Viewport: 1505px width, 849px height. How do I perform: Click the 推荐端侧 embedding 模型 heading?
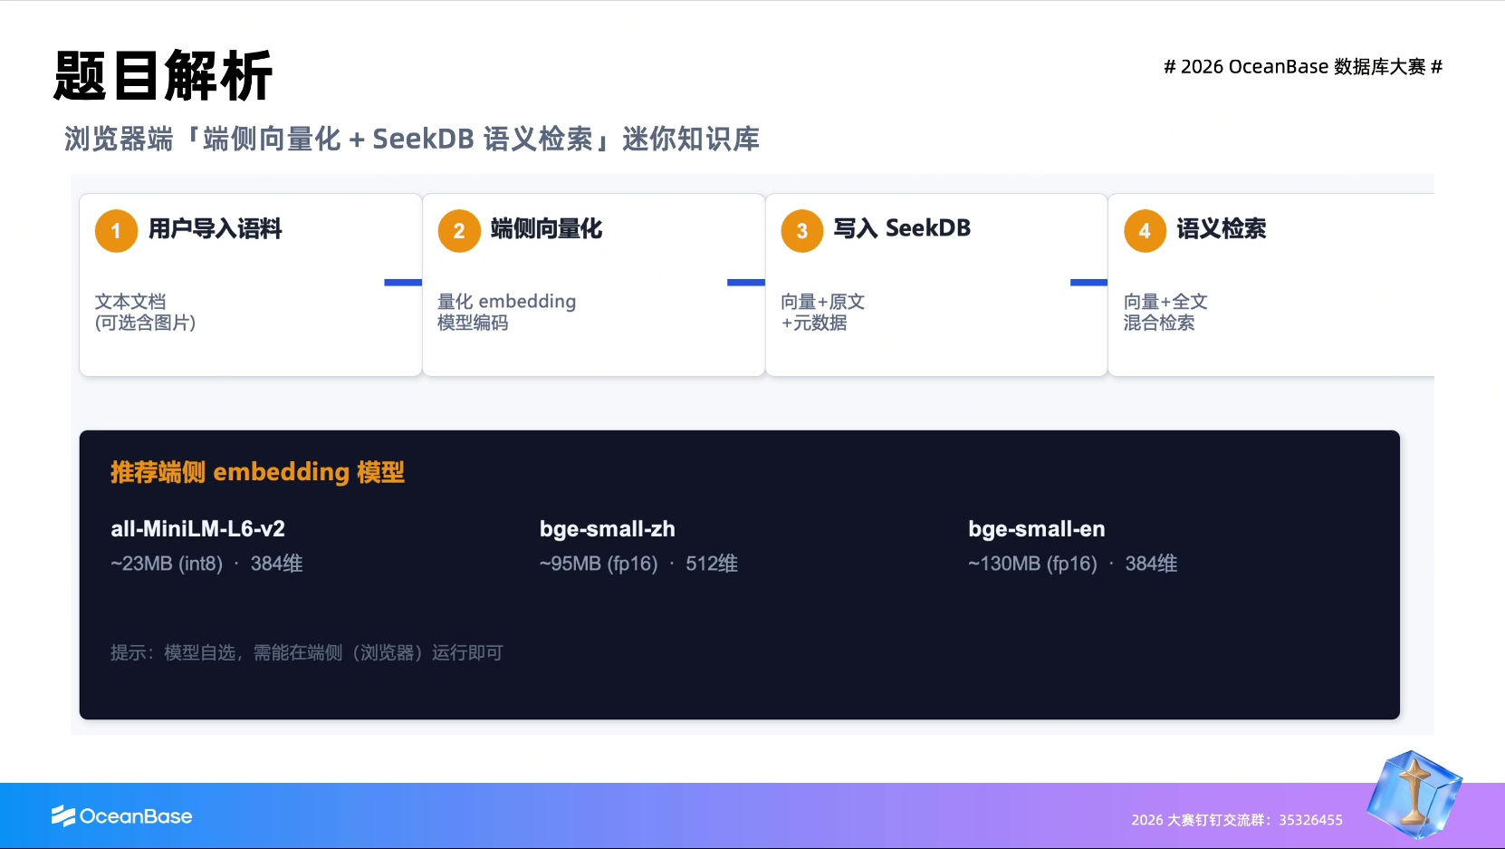coord(257,472)
